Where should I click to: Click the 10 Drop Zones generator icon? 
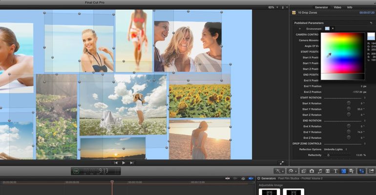coord(294,13)
